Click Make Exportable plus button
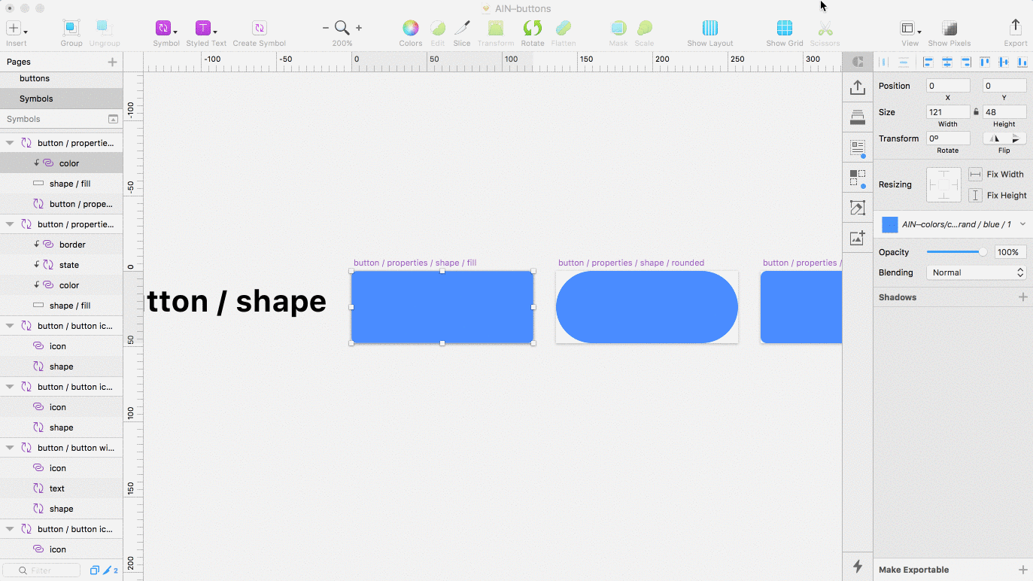Screen dimensions: 1033x581 click(x=1022, y=570)
